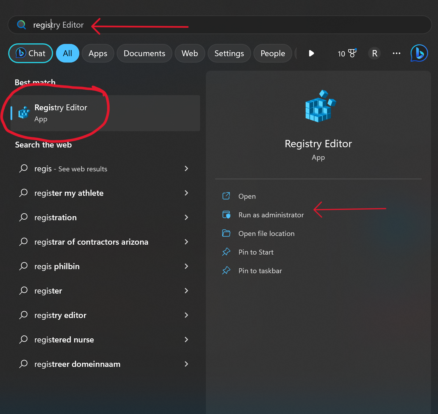
Task: Launch Bing chat from the top-right icon
Action: 419,53
